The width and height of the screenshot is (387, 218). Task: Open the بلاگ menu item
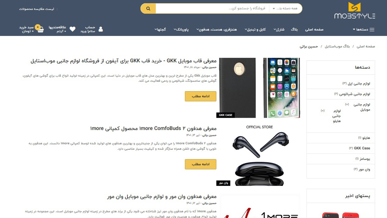[294, 29]
